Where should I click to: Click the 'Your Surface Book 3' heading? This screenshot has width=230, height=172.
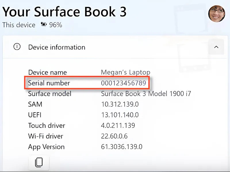(64, 12)
